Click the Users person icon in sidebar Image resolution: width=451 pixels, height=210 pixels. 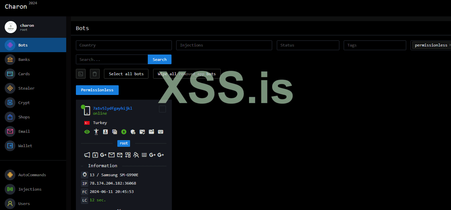click(10, 203)
